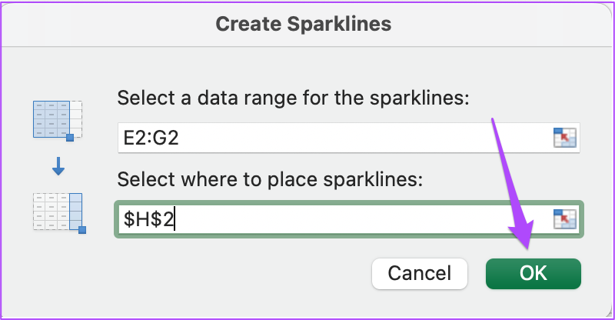Focus the data range input field
Image resolution: width=615 pixels, height=320 pixels.
[348, 138]
